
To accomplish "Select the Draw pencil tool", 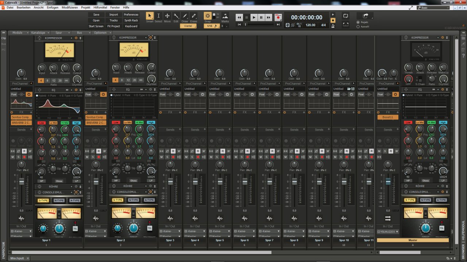I will 185,16.
